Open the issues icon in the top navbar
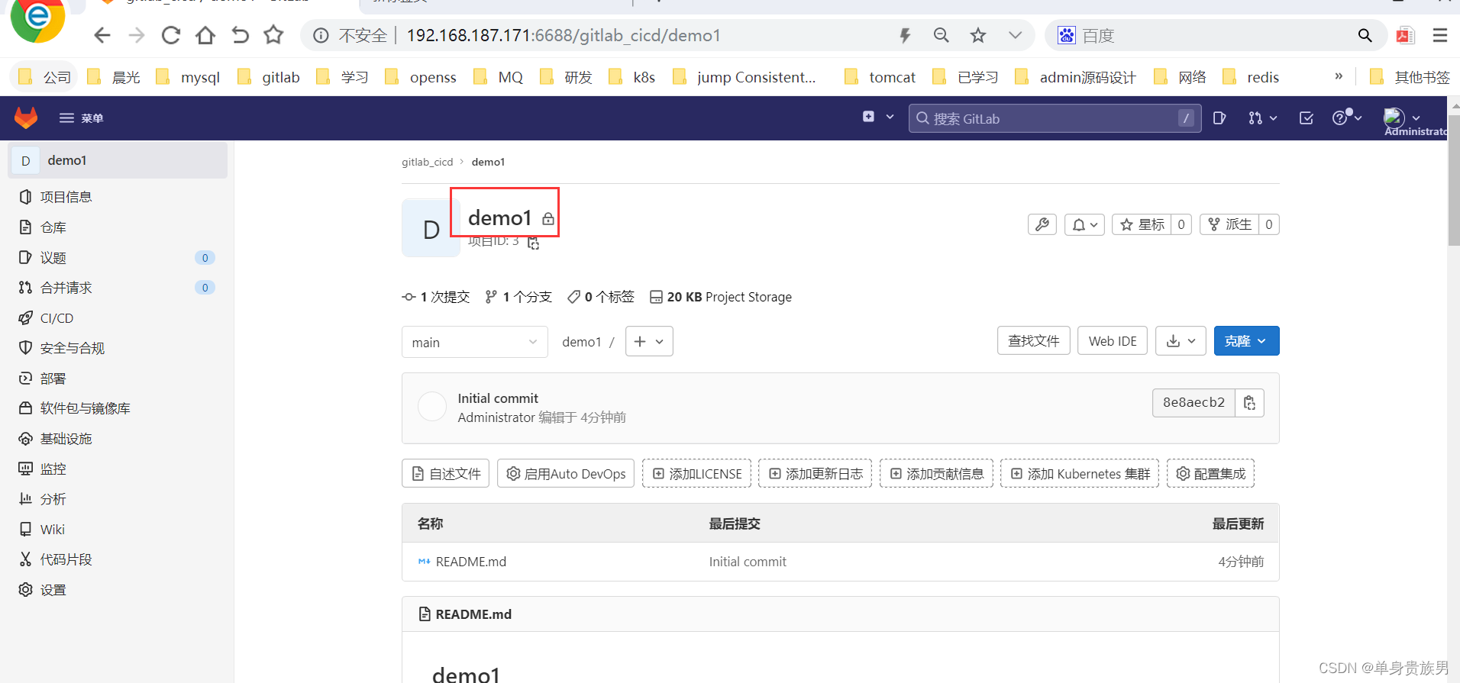This screenshot has width=1460, height=683. (1219, 118)
